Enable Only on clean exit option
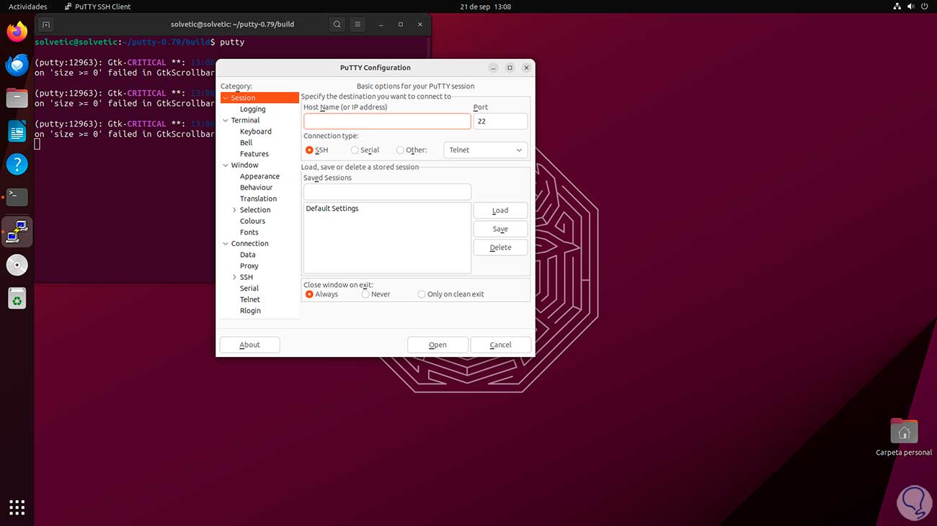This screenshot has width=937, height=526. (421, 294)
